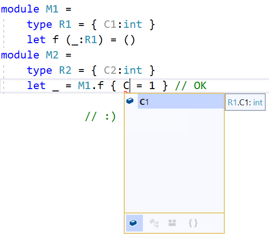Click the R1 type name in type declaration
This screenshot has height=238, width=269.
(x=65, y=24)
